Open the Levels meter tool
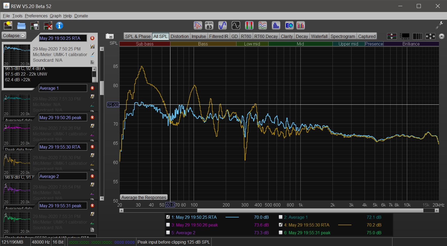Viewport: 447px width, 246px height. point(249,26)
